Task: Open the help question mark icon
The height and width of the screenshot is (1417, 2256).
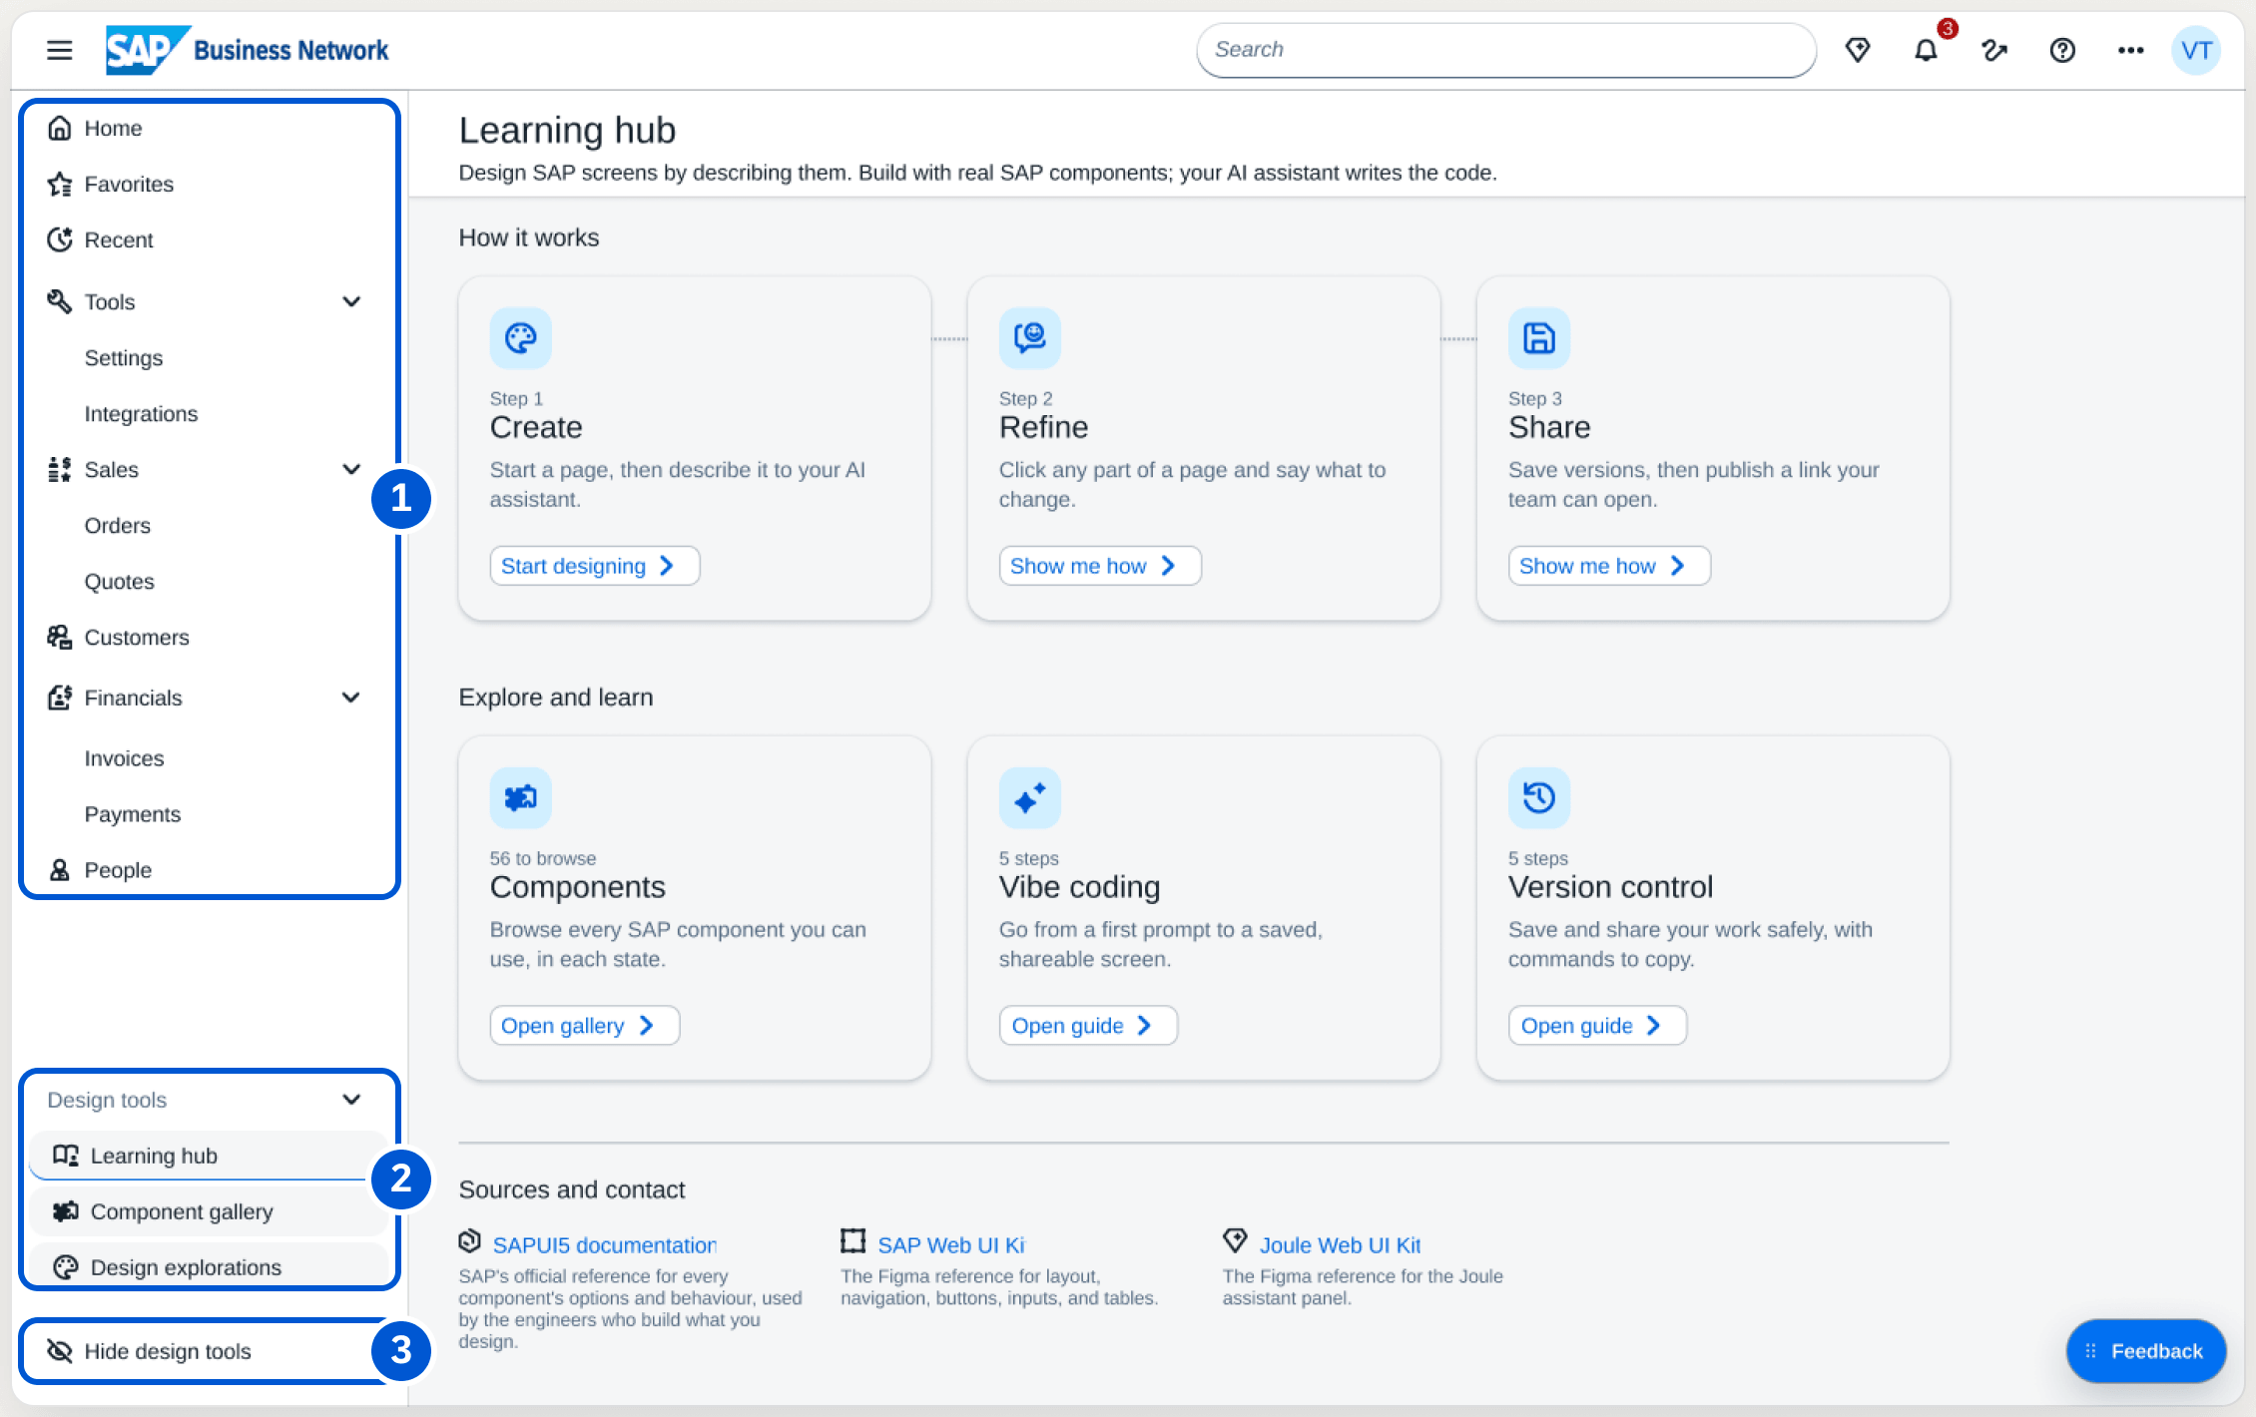Action: point(2062,50)
